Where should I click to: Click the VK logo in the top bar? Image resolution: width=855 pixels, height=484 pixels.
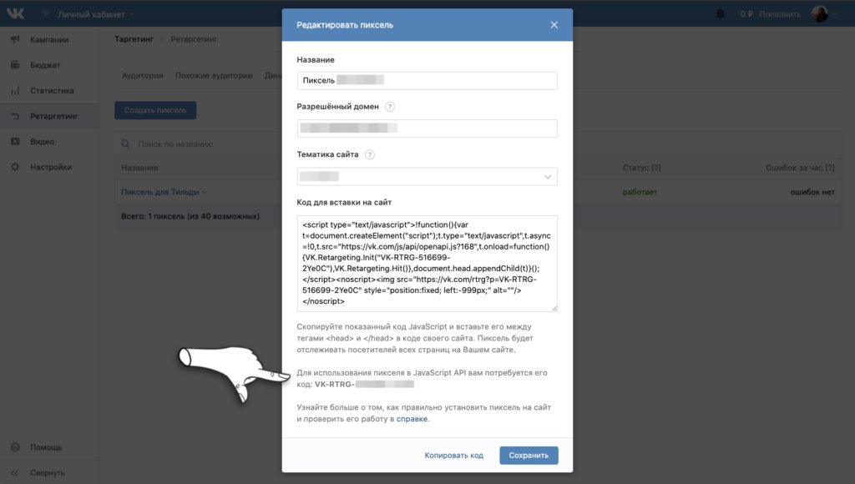point(18,13)
